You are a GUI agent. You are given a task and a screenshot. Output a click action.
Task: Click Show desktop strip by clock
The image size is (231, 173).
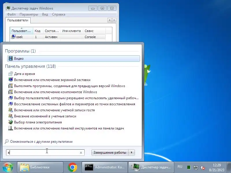(x=229, y=167)
